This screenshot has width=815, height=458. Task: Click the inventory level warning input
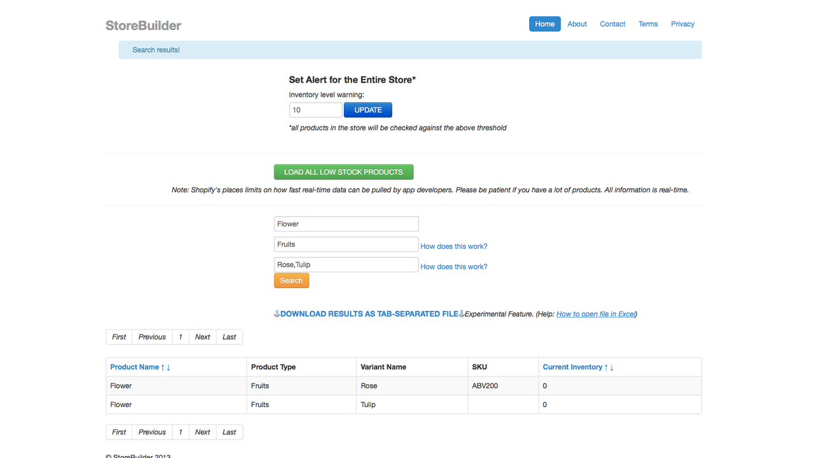tap(315, 109)
